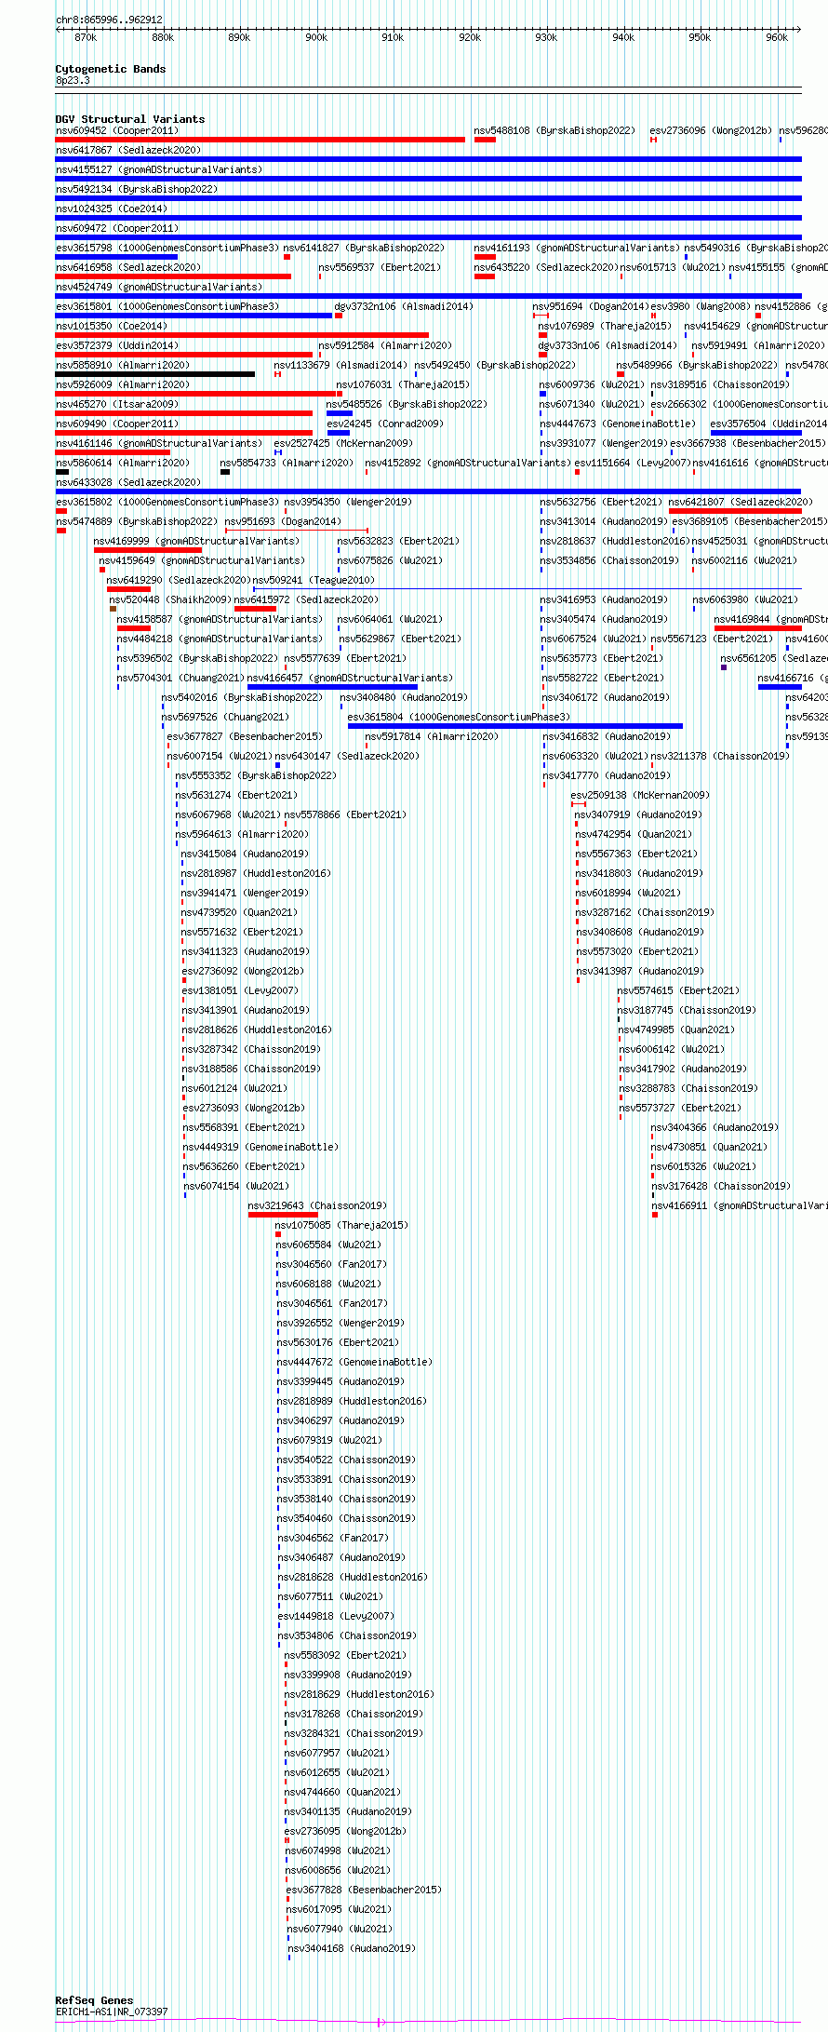Click the RefSeq Genes track title
Screen dimensions: 828x2032
pyautogui.click(x=94, y=2000)
